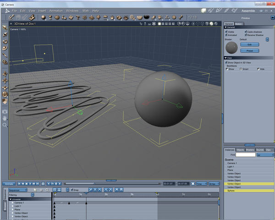Toggle the Snap checkbox in sequencer
Viewport: 275px width, 220px height.
72,190
